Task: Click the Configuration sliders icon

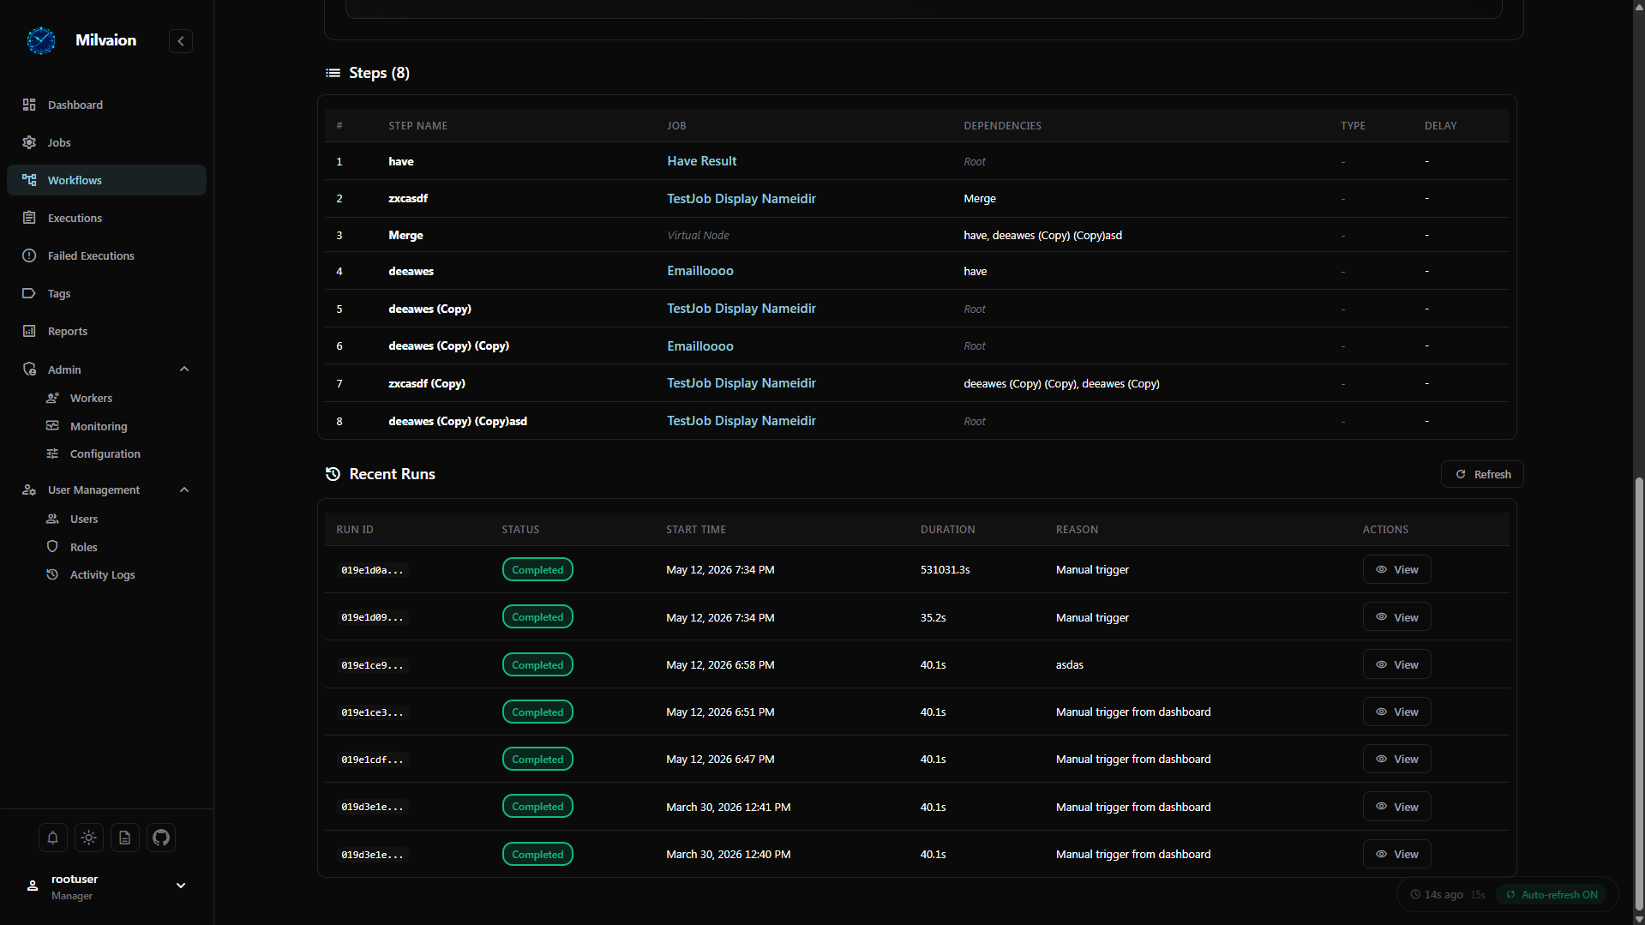Action: [x=52, y=453]
